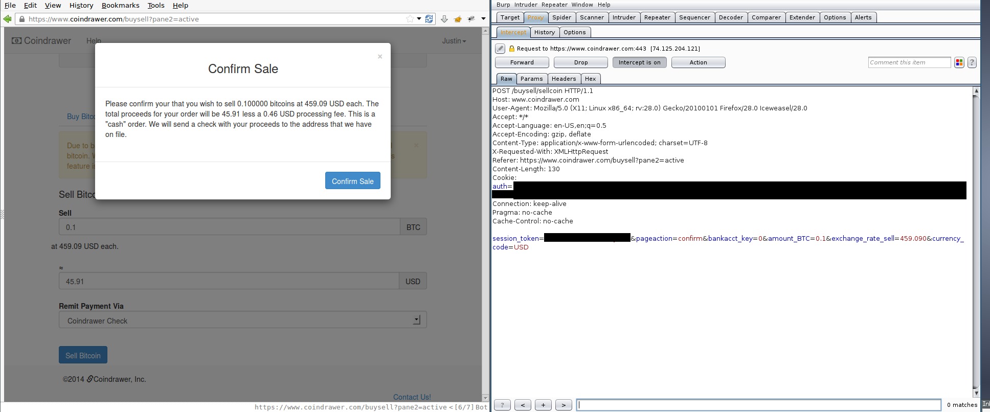
Task: Click the Confirm Sale button
Action: click(352, 180)
